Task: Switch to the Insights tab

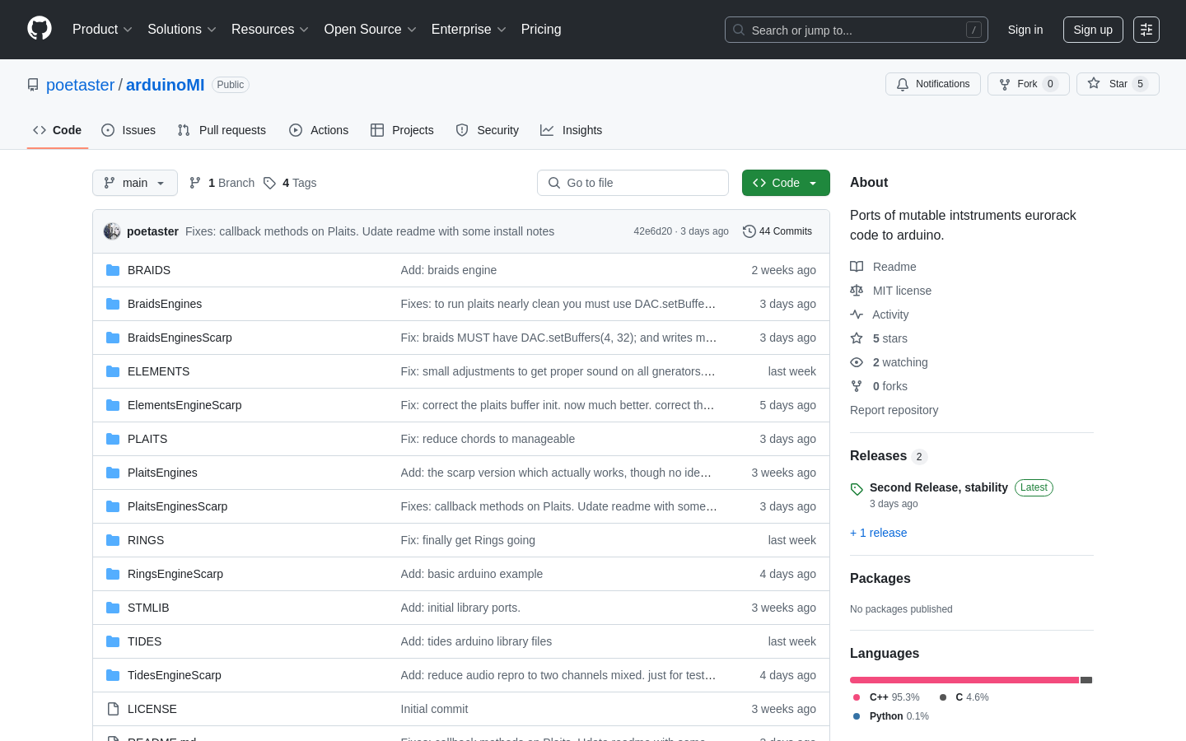Action: pos(572,130)
